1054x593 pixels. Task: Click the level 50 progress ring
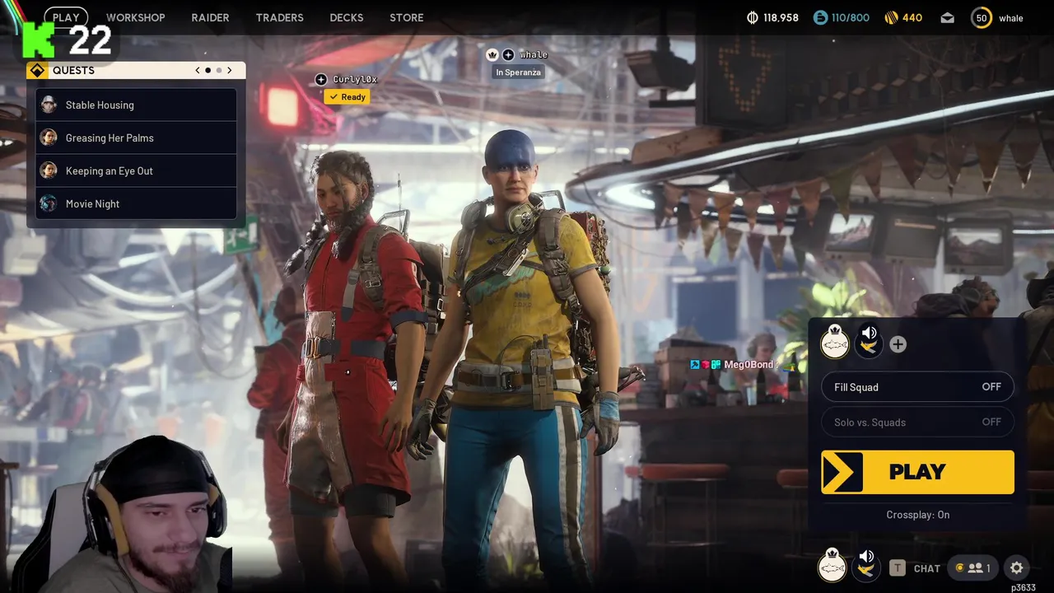982,18
